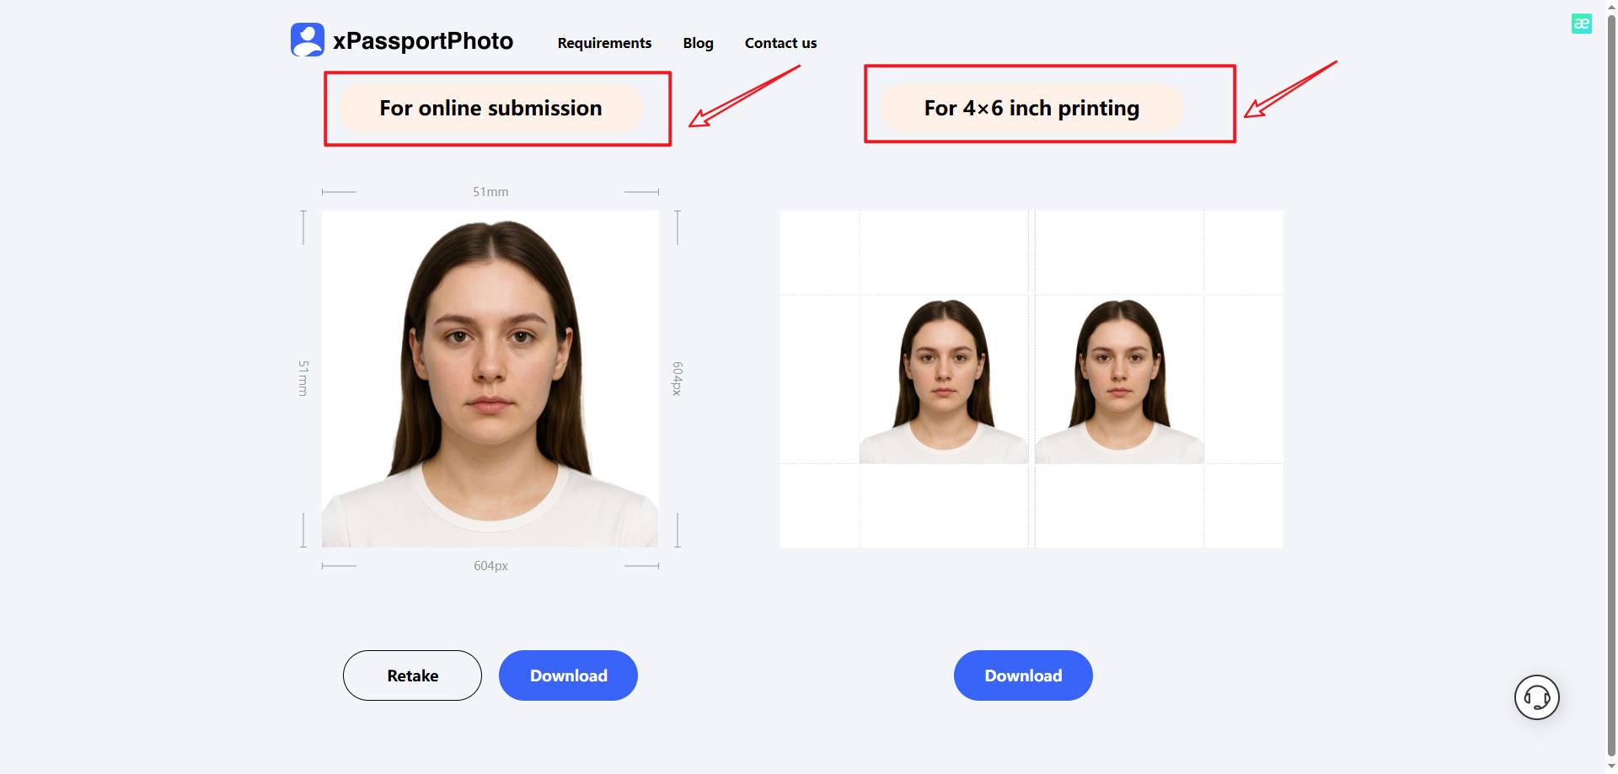The height and width of the screenshot is (774, 1618).
Task: Download the 4×6 inch print sheet
Action: coord(1023,675)
